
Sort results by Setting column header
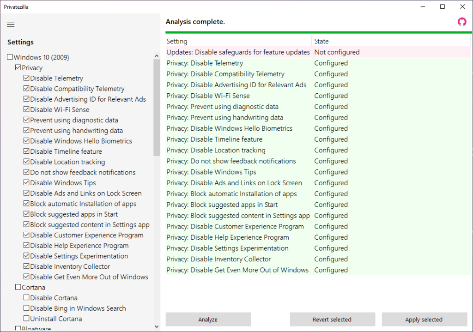(x=238, y=42)
